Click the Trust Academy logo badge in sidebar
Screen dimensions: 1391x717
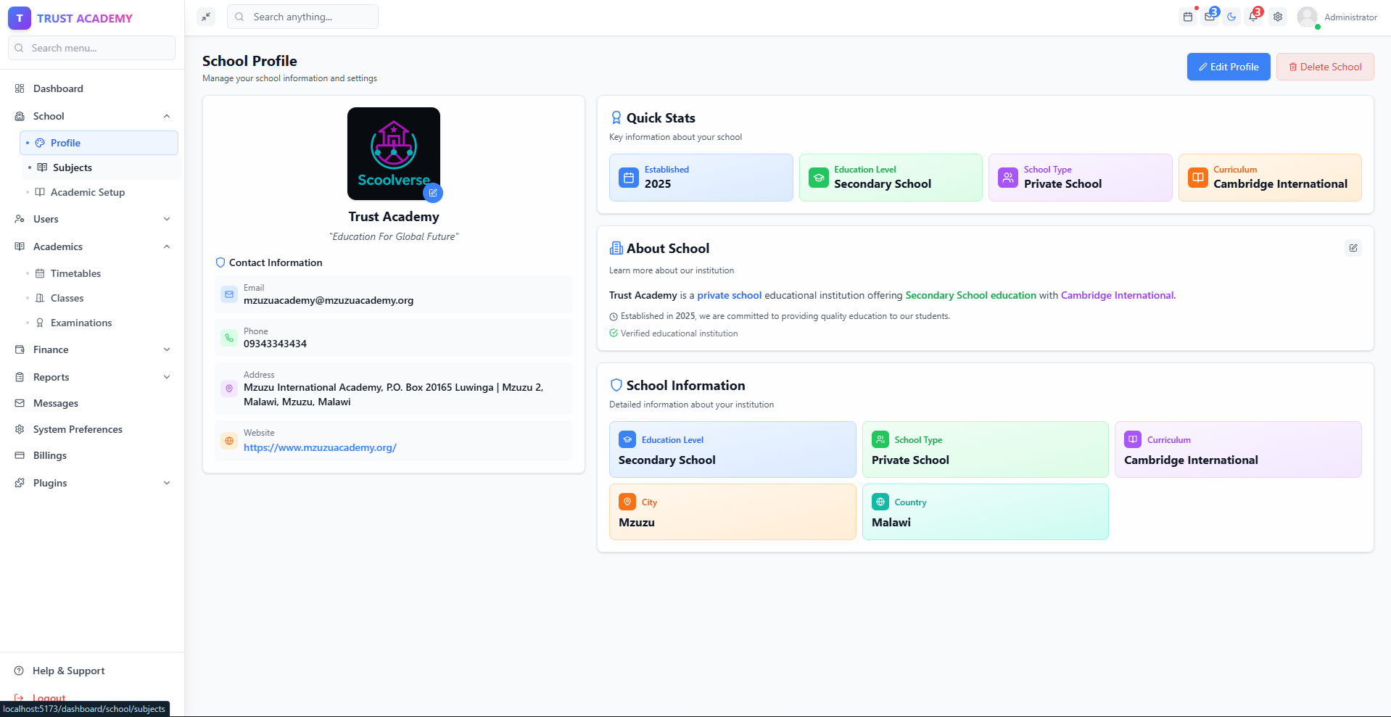[20, 18]
